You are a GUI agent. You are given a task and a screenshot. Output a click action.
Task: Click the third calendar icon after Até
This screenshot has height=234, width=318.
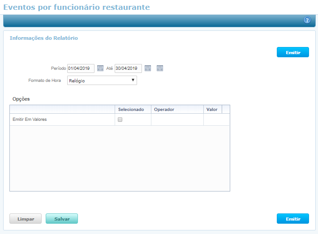click(x=160, y=68)
